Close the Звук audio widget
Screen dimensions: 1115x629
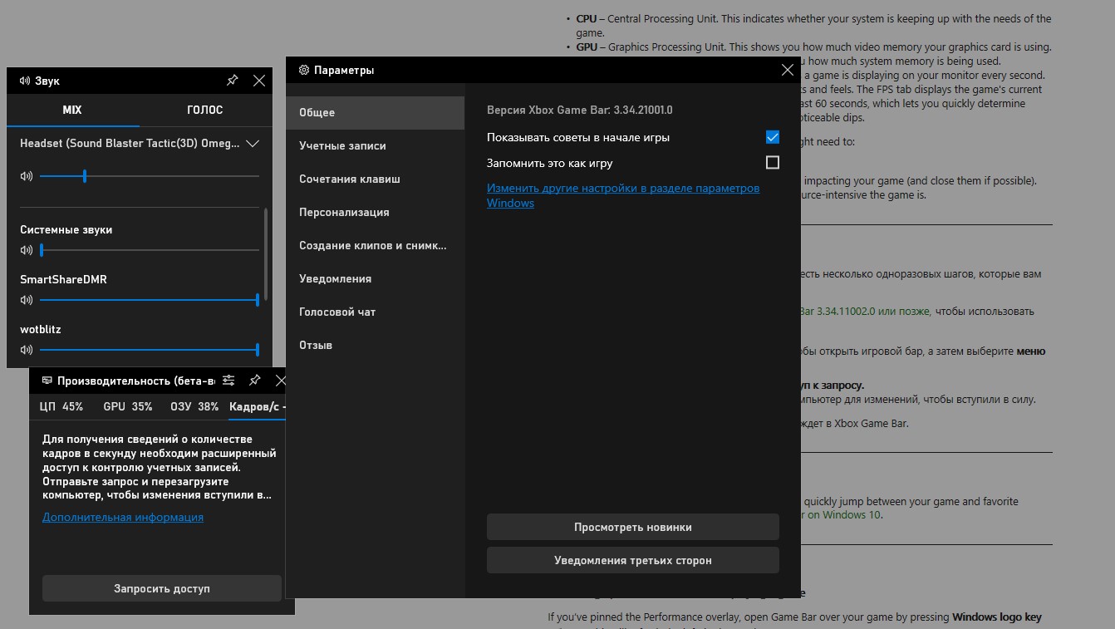[259, 81]
